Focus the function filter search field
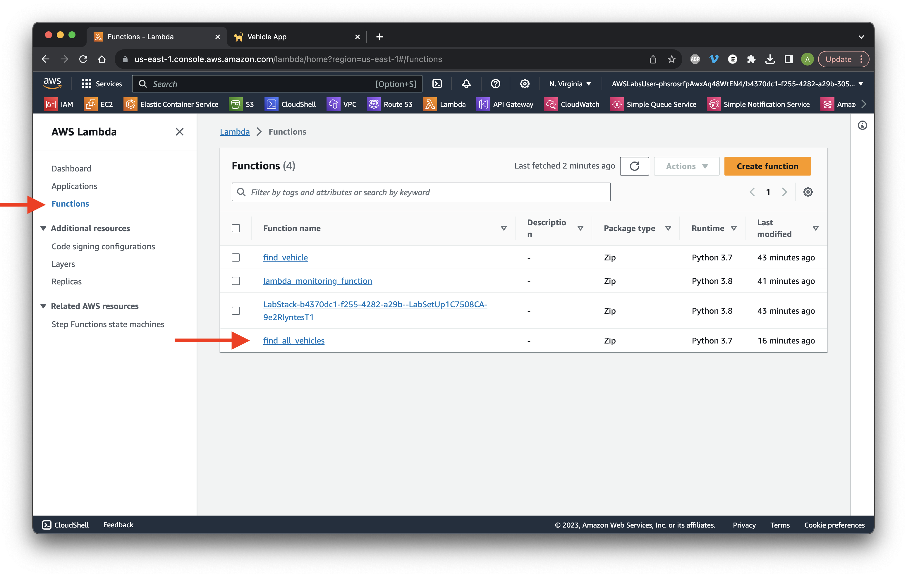907x577 pixels. [x=421, y=192]
